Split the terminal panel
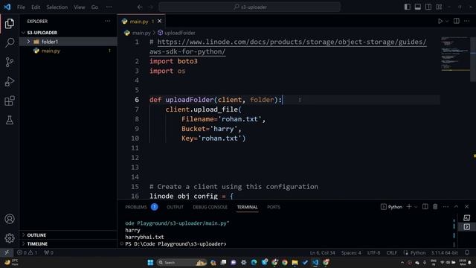The width and height of the screenshot is (476, 268). coord(425,207)
